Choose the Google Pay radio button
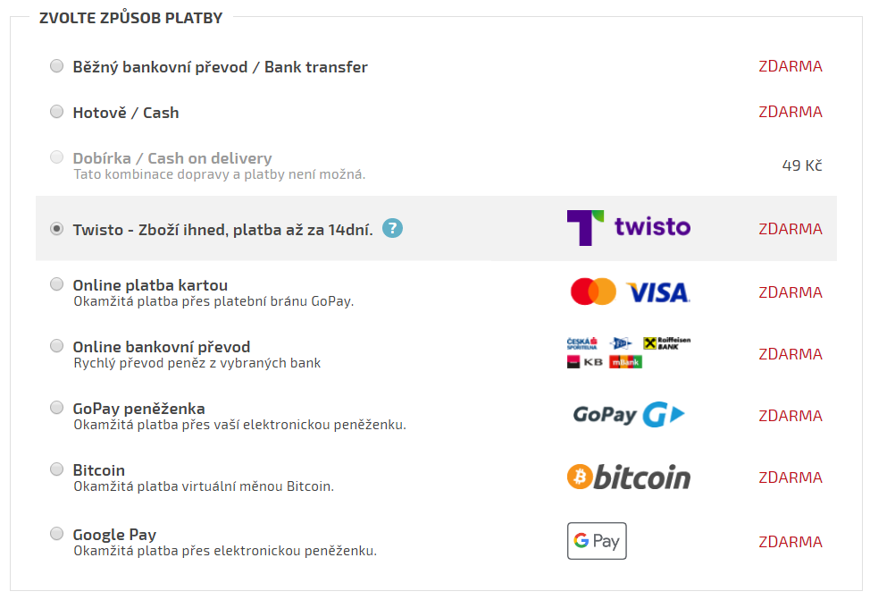 click(x=56, y=534)
